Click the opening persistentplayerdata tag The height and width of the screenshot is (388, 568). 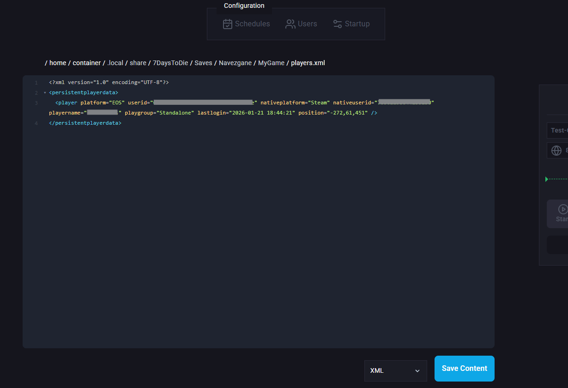click(x=84, y=92)
